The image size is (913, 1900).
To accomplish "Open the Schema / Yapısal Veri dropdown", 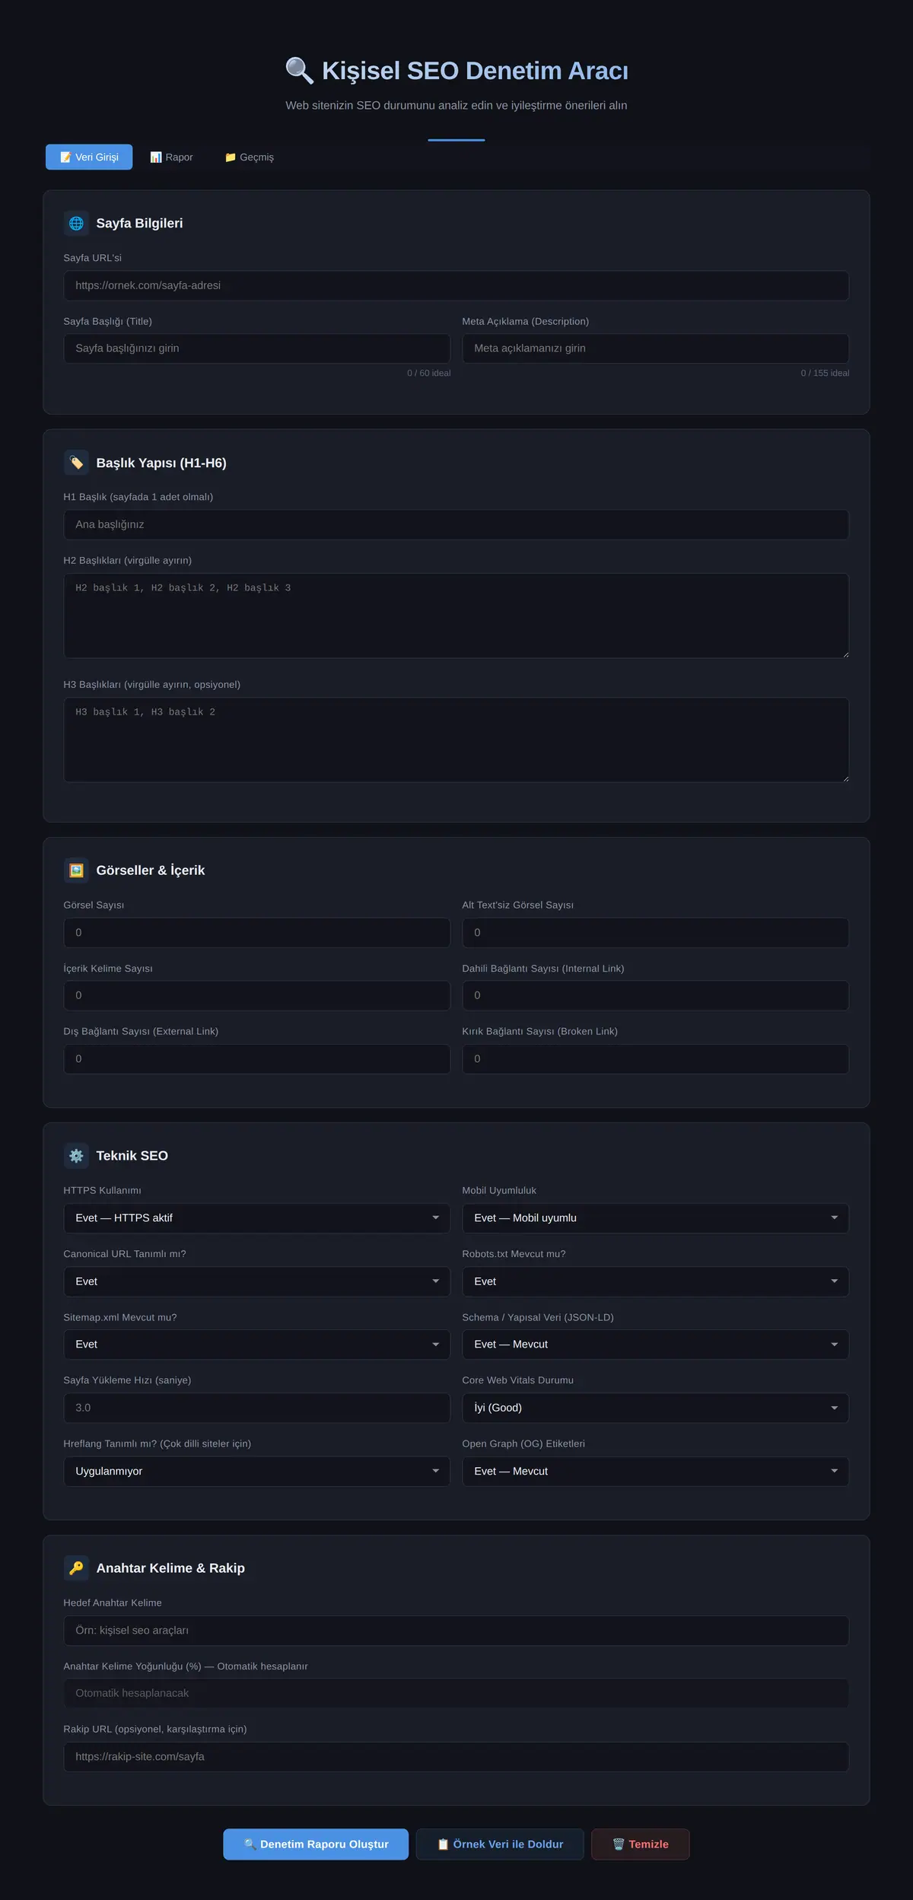I will click(656, 1345).
